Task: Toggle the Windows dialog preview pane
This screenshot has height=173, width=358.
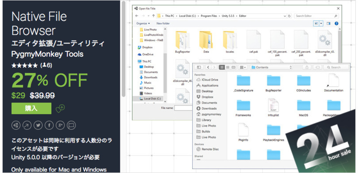Action: pos(328,24)
